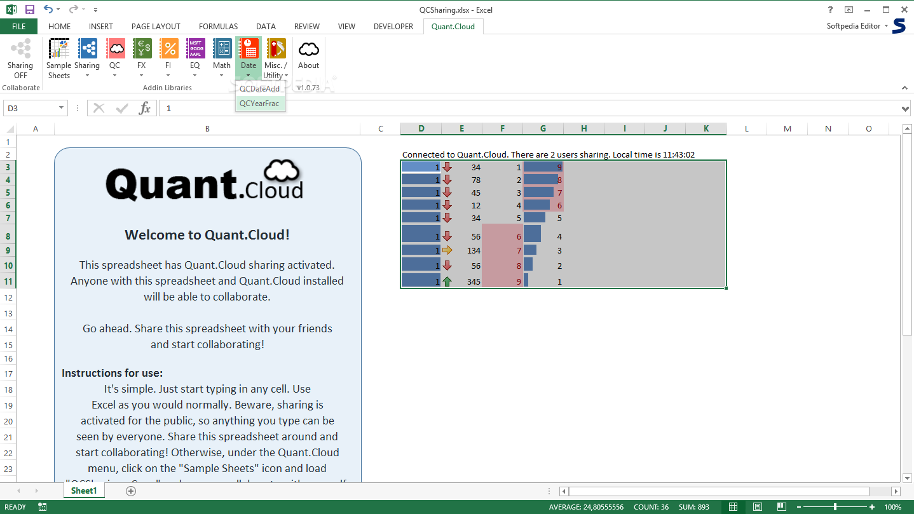The height and width of the screenshot is (514, 914).
Task: Open the Sample Sheets library
Action: [59, 58]
